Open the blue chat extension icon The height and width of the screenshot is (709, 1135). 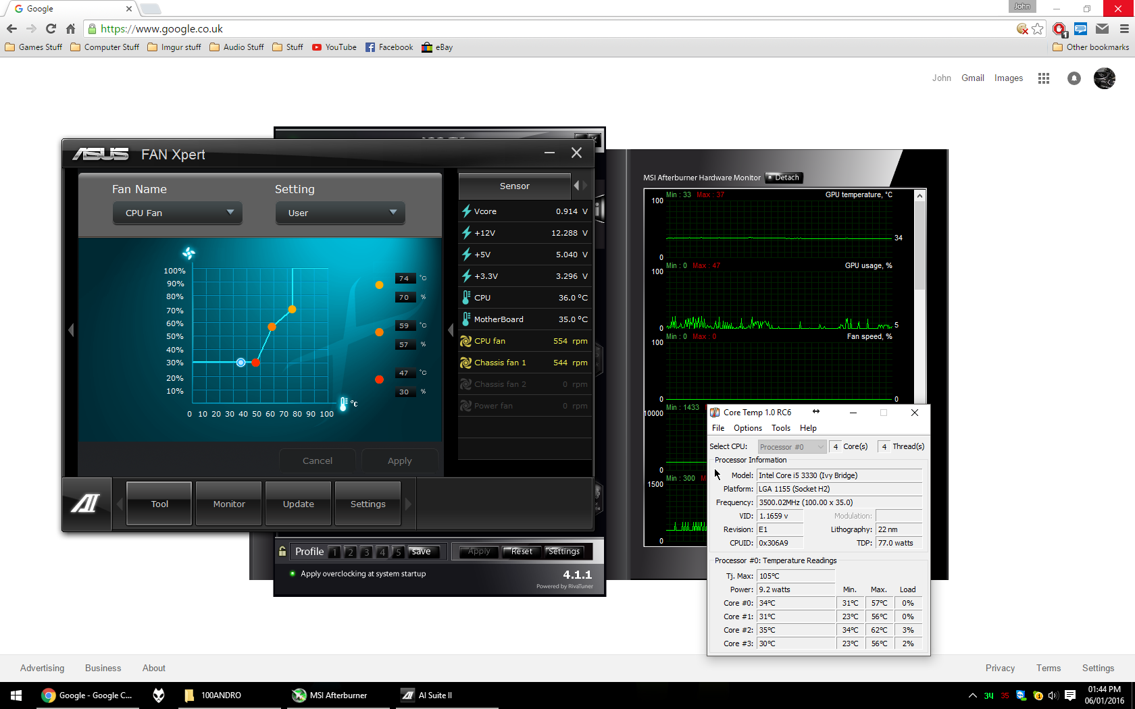[1080, 28]
